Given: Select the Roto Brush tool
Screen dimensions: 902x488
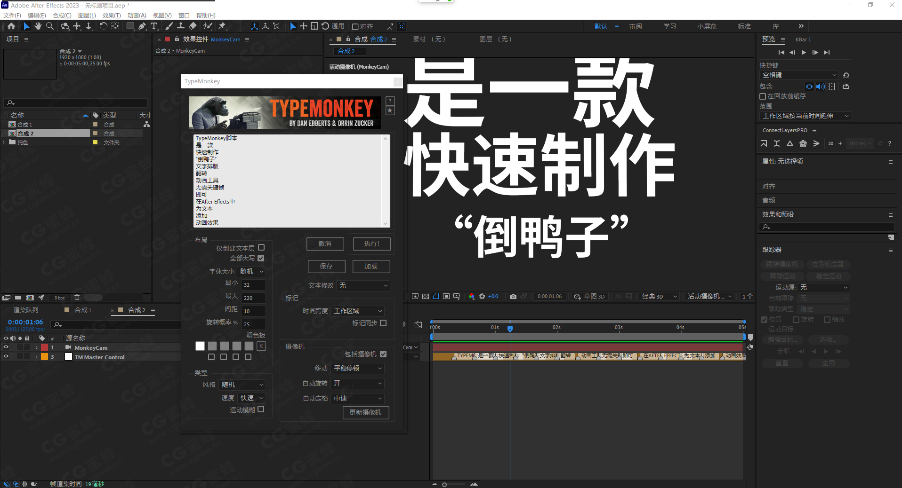Looking at the screenshot, I should click(x=208, y=26).
